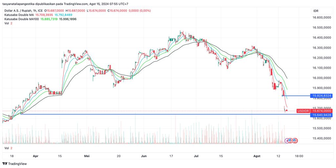Click the leftmost US flag event icon
This screenshot has height=168, width=336.
click(290, 140)
